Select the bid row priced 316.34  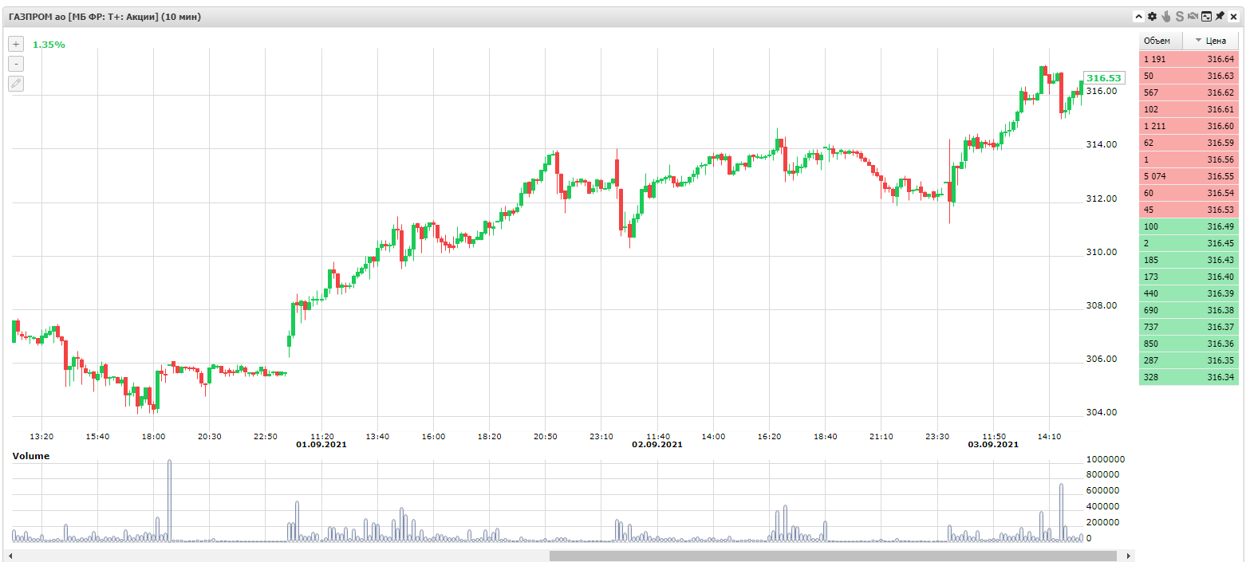pos(1189,377)
